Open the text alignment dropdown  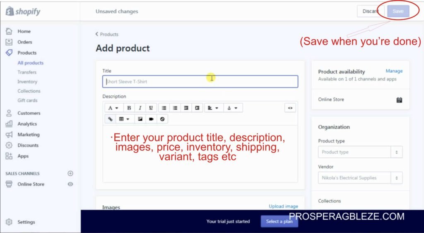pyautogui.click(x=214, y=108)
